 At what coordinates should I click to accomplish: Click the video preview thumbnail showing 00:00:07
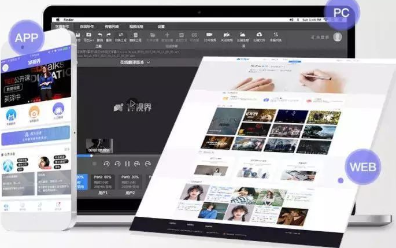point(99,146)
